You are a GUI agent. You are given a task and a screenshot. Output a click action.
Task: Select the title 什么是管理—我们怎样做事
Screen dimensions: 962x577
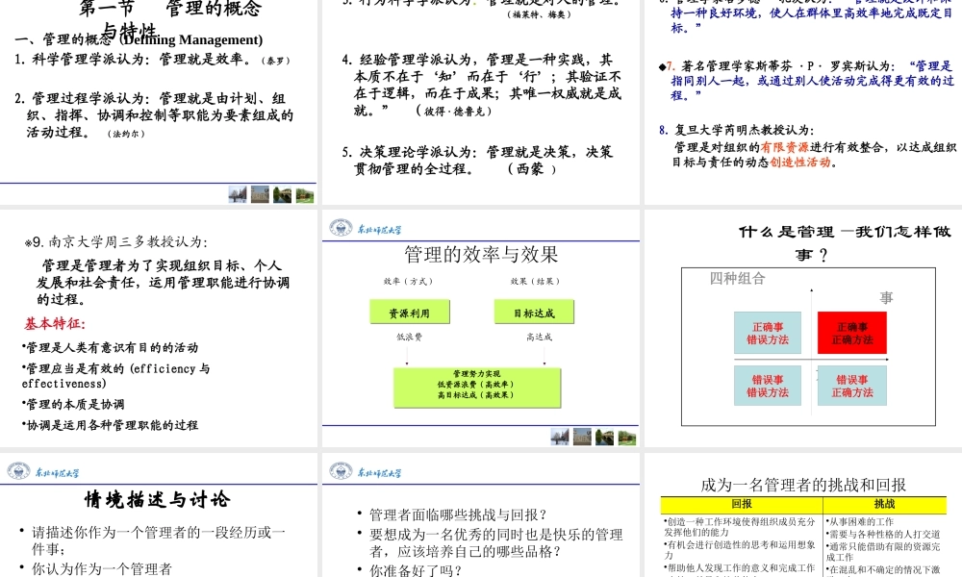845,242
